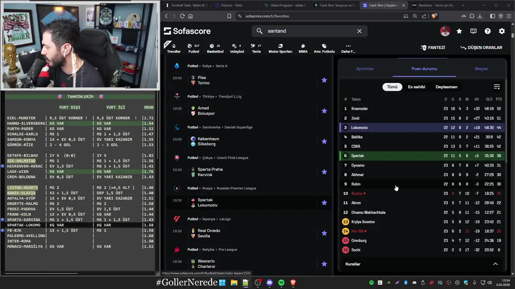Open the help question mark icon
The image size is (515, 289).
(488, 31)
